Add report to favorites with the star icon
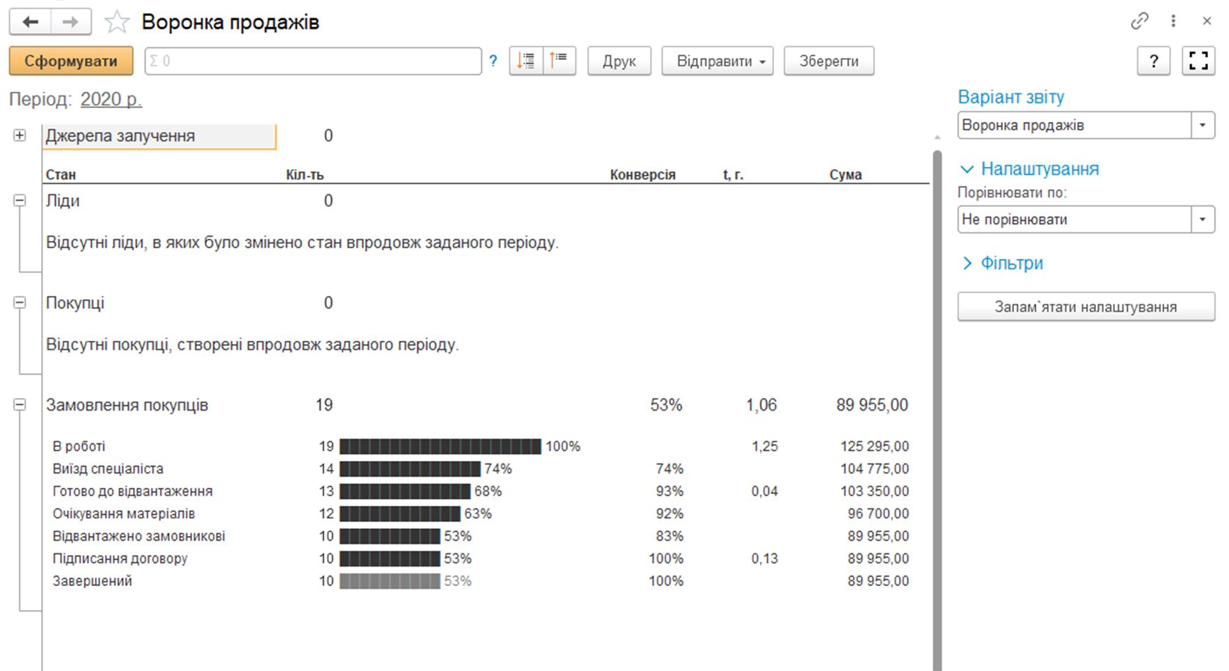1229x671 pixels. pyautogui.click(x=116, y=22)
